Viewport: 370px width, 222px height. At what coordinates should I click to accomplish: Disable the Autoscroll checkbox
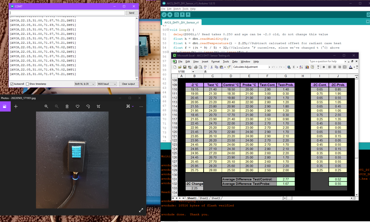12,84
